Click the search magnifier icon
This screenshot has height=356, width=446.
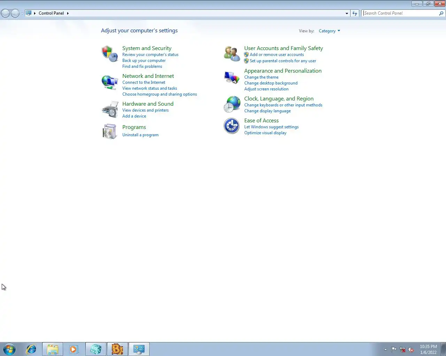click(441, 13)
